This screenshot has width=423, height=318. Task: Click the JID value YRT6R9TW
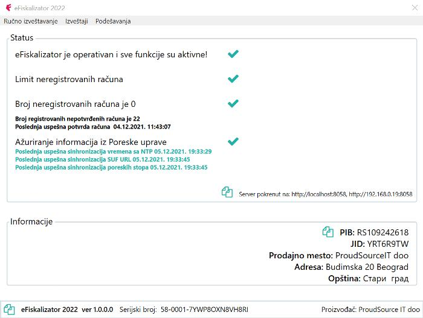(x=388, y=244)
